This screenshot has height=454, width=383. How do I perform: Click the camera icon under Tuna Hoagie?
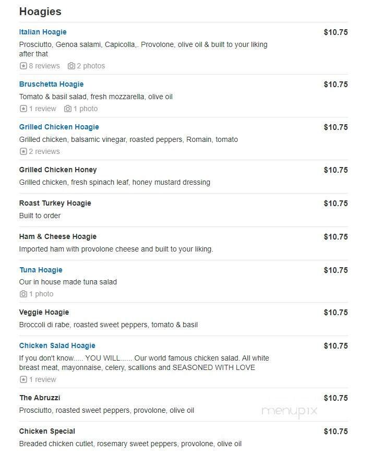tap(23, 294)
